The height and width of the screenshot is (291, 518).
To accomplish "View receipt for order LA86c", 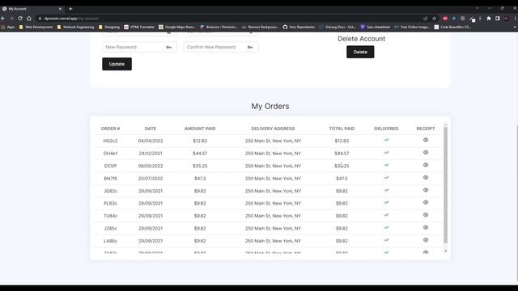I will [426, 240].
